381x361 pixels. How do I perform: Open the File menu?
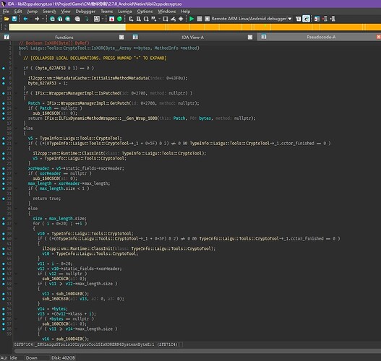(x=6, y=11)
